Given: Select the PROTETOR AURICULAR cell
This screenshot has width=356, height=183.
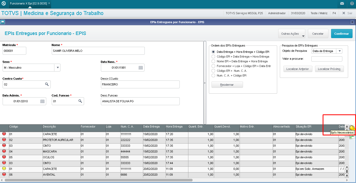Looking at the screenshot, I should 61,140.
